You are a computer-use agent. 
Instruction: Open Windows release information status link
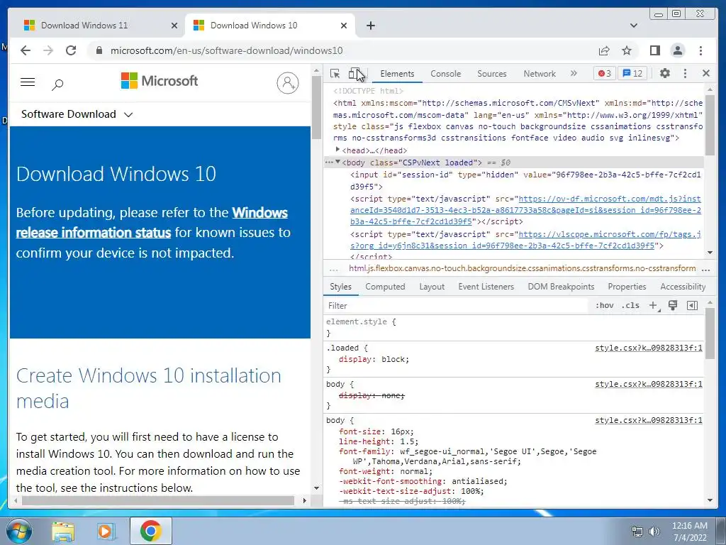click(x=152, y=222)
